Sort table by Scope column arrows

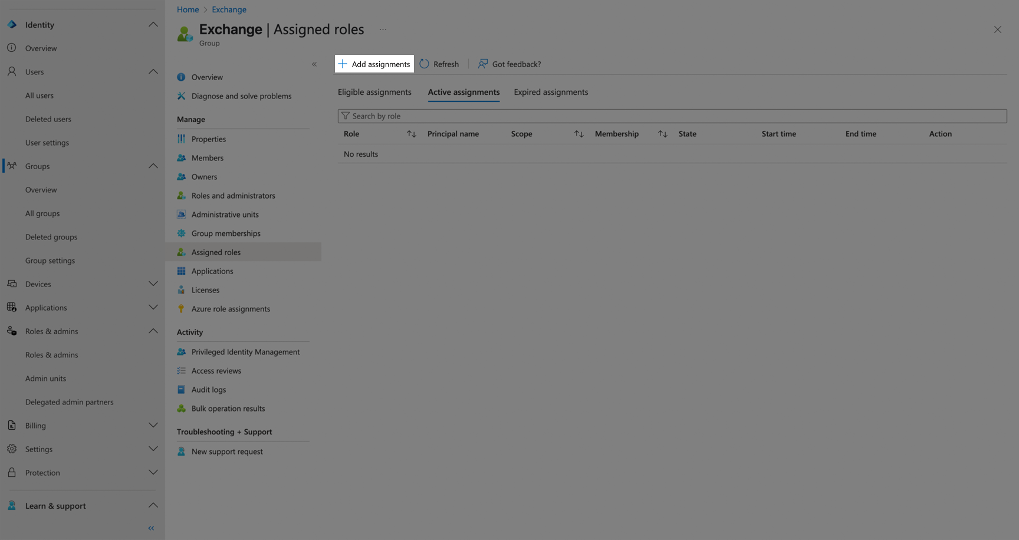579,134
